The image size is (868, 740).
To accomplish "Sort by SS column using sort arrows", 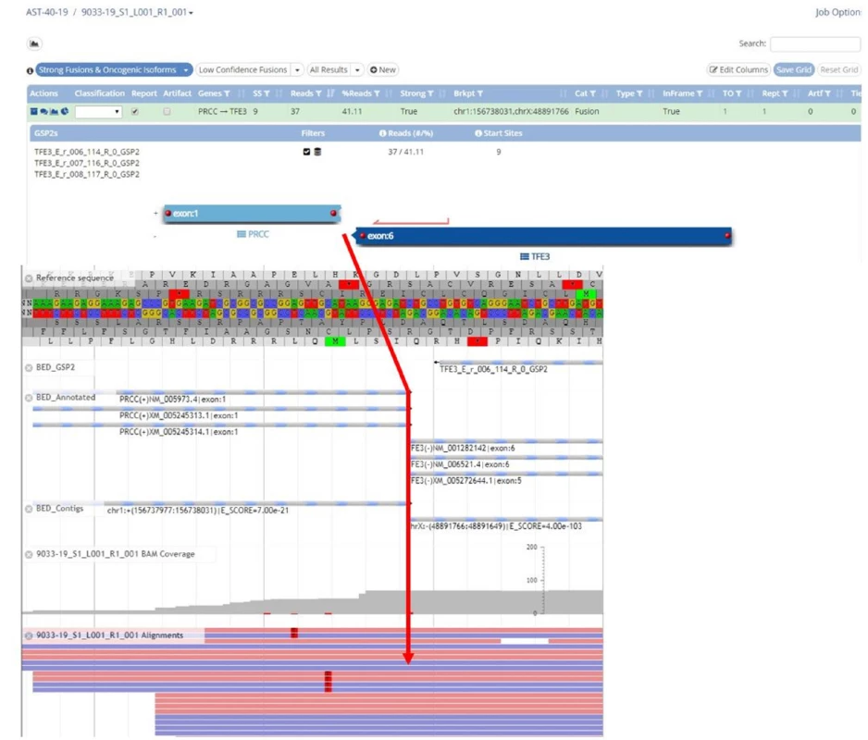I will click(279, 93).
